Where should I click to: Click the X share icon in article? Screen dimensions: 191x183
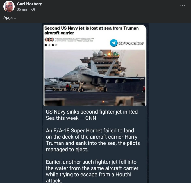(49, 44)
